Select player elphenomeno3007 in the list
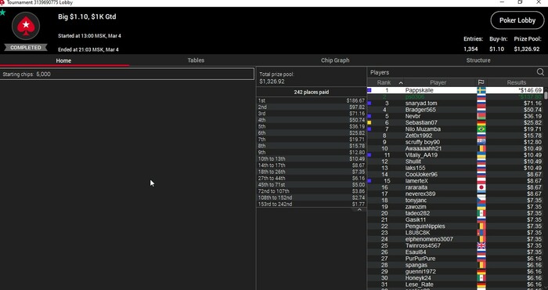 [455, 239]
